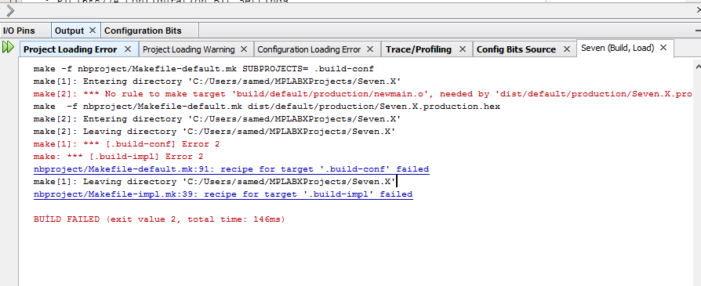The width and height of the screenshot is (701, 286).
Task: Close the Project Loading Error tab
Action: tap(128, 49)
